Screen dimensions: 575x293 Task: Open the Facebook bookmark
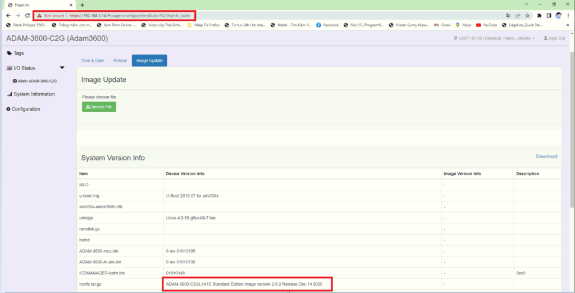[x=327, y=25]
